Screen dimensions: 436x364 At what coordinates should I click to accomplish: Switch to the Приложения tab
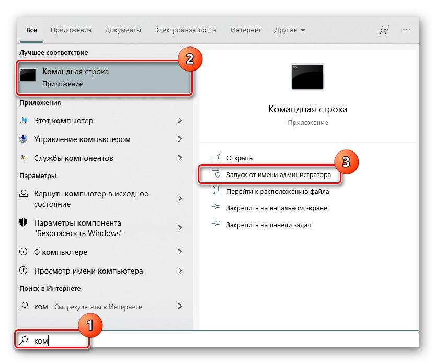71,30
